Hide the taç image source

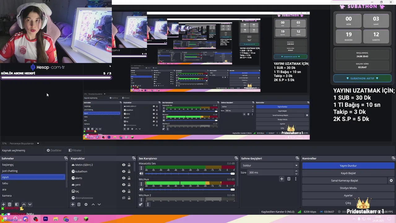point(124,191)
